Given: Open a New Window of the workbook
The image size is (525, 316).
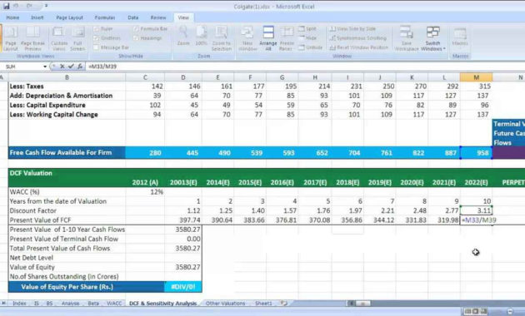Looking at the screenshot, I should [x=247, y=38].
